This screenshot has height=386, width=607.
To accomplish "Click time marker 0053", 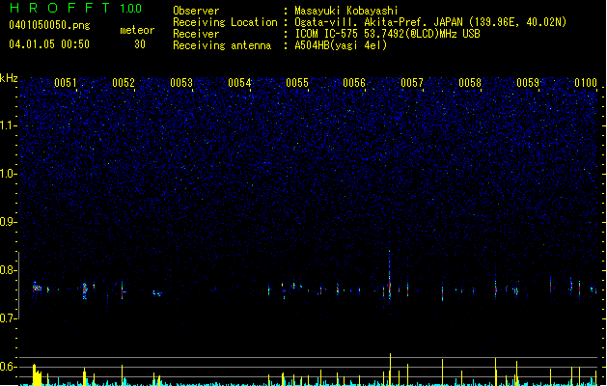I will tap(181, 83).
